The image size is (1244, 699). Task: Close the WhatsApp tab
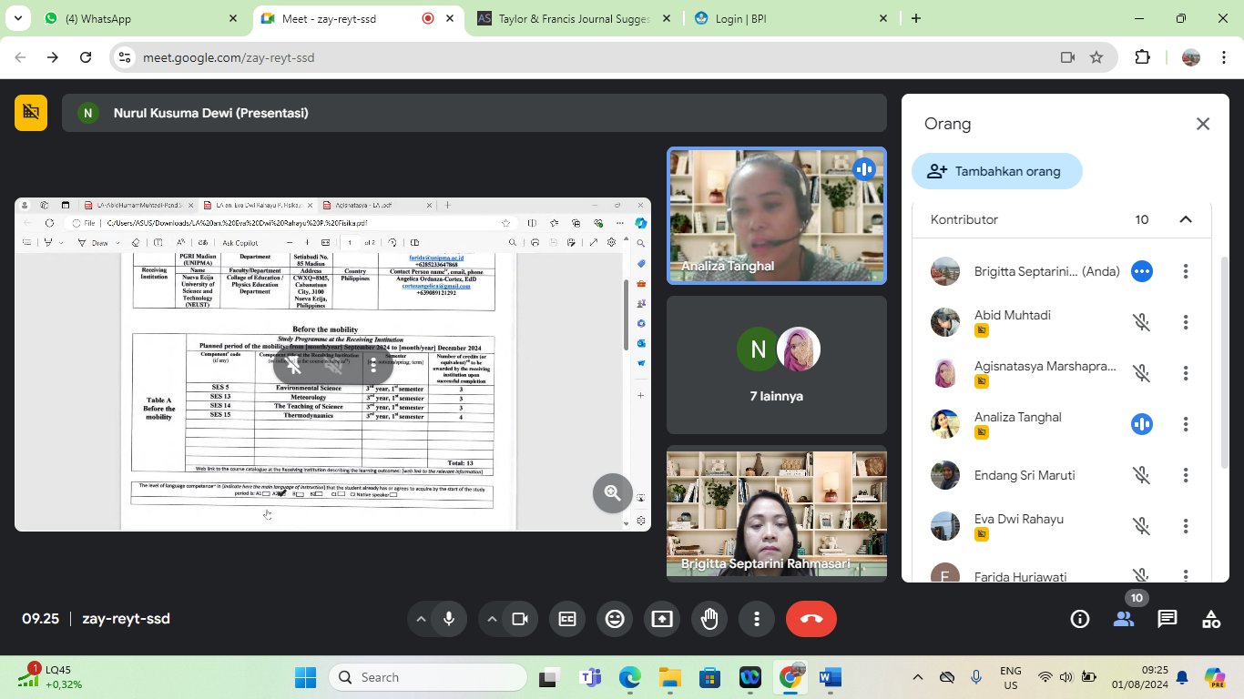tap(233, 18)
